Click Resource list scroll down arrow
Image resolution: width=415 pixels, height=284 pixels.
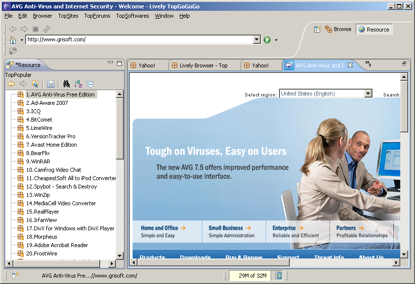tap(120, 256)
